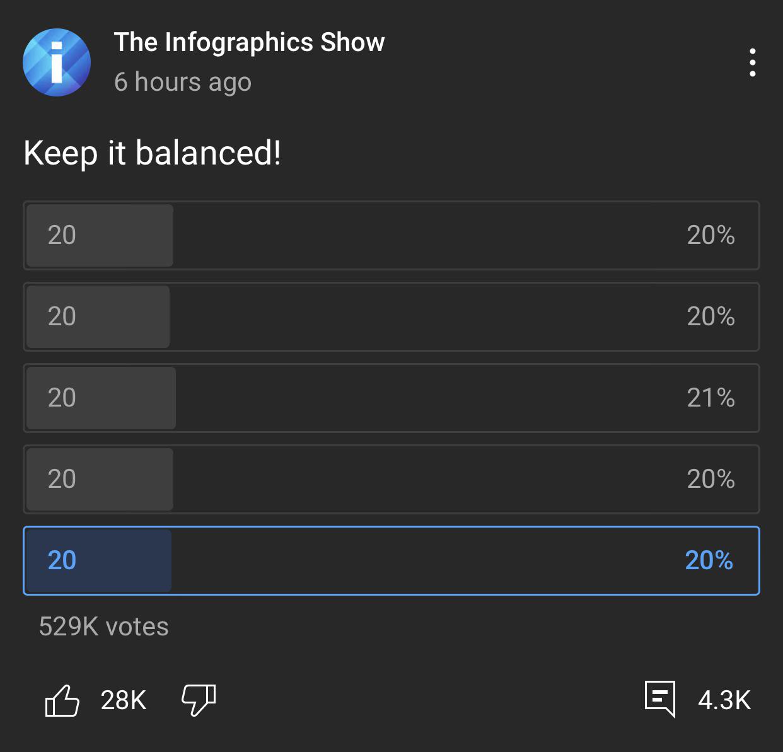
Task: Open The Infographics Show channel avatar
Action: click(57, 62)
